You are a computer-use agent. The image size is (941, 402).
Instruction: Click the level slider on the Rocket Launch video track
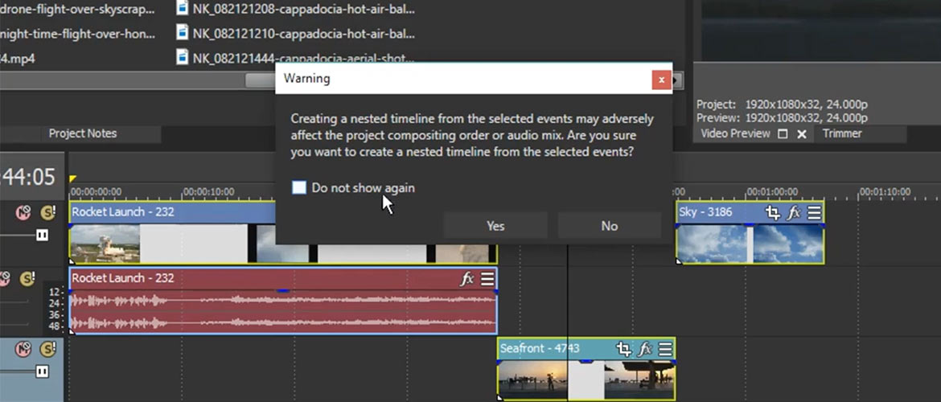(42, 236)
